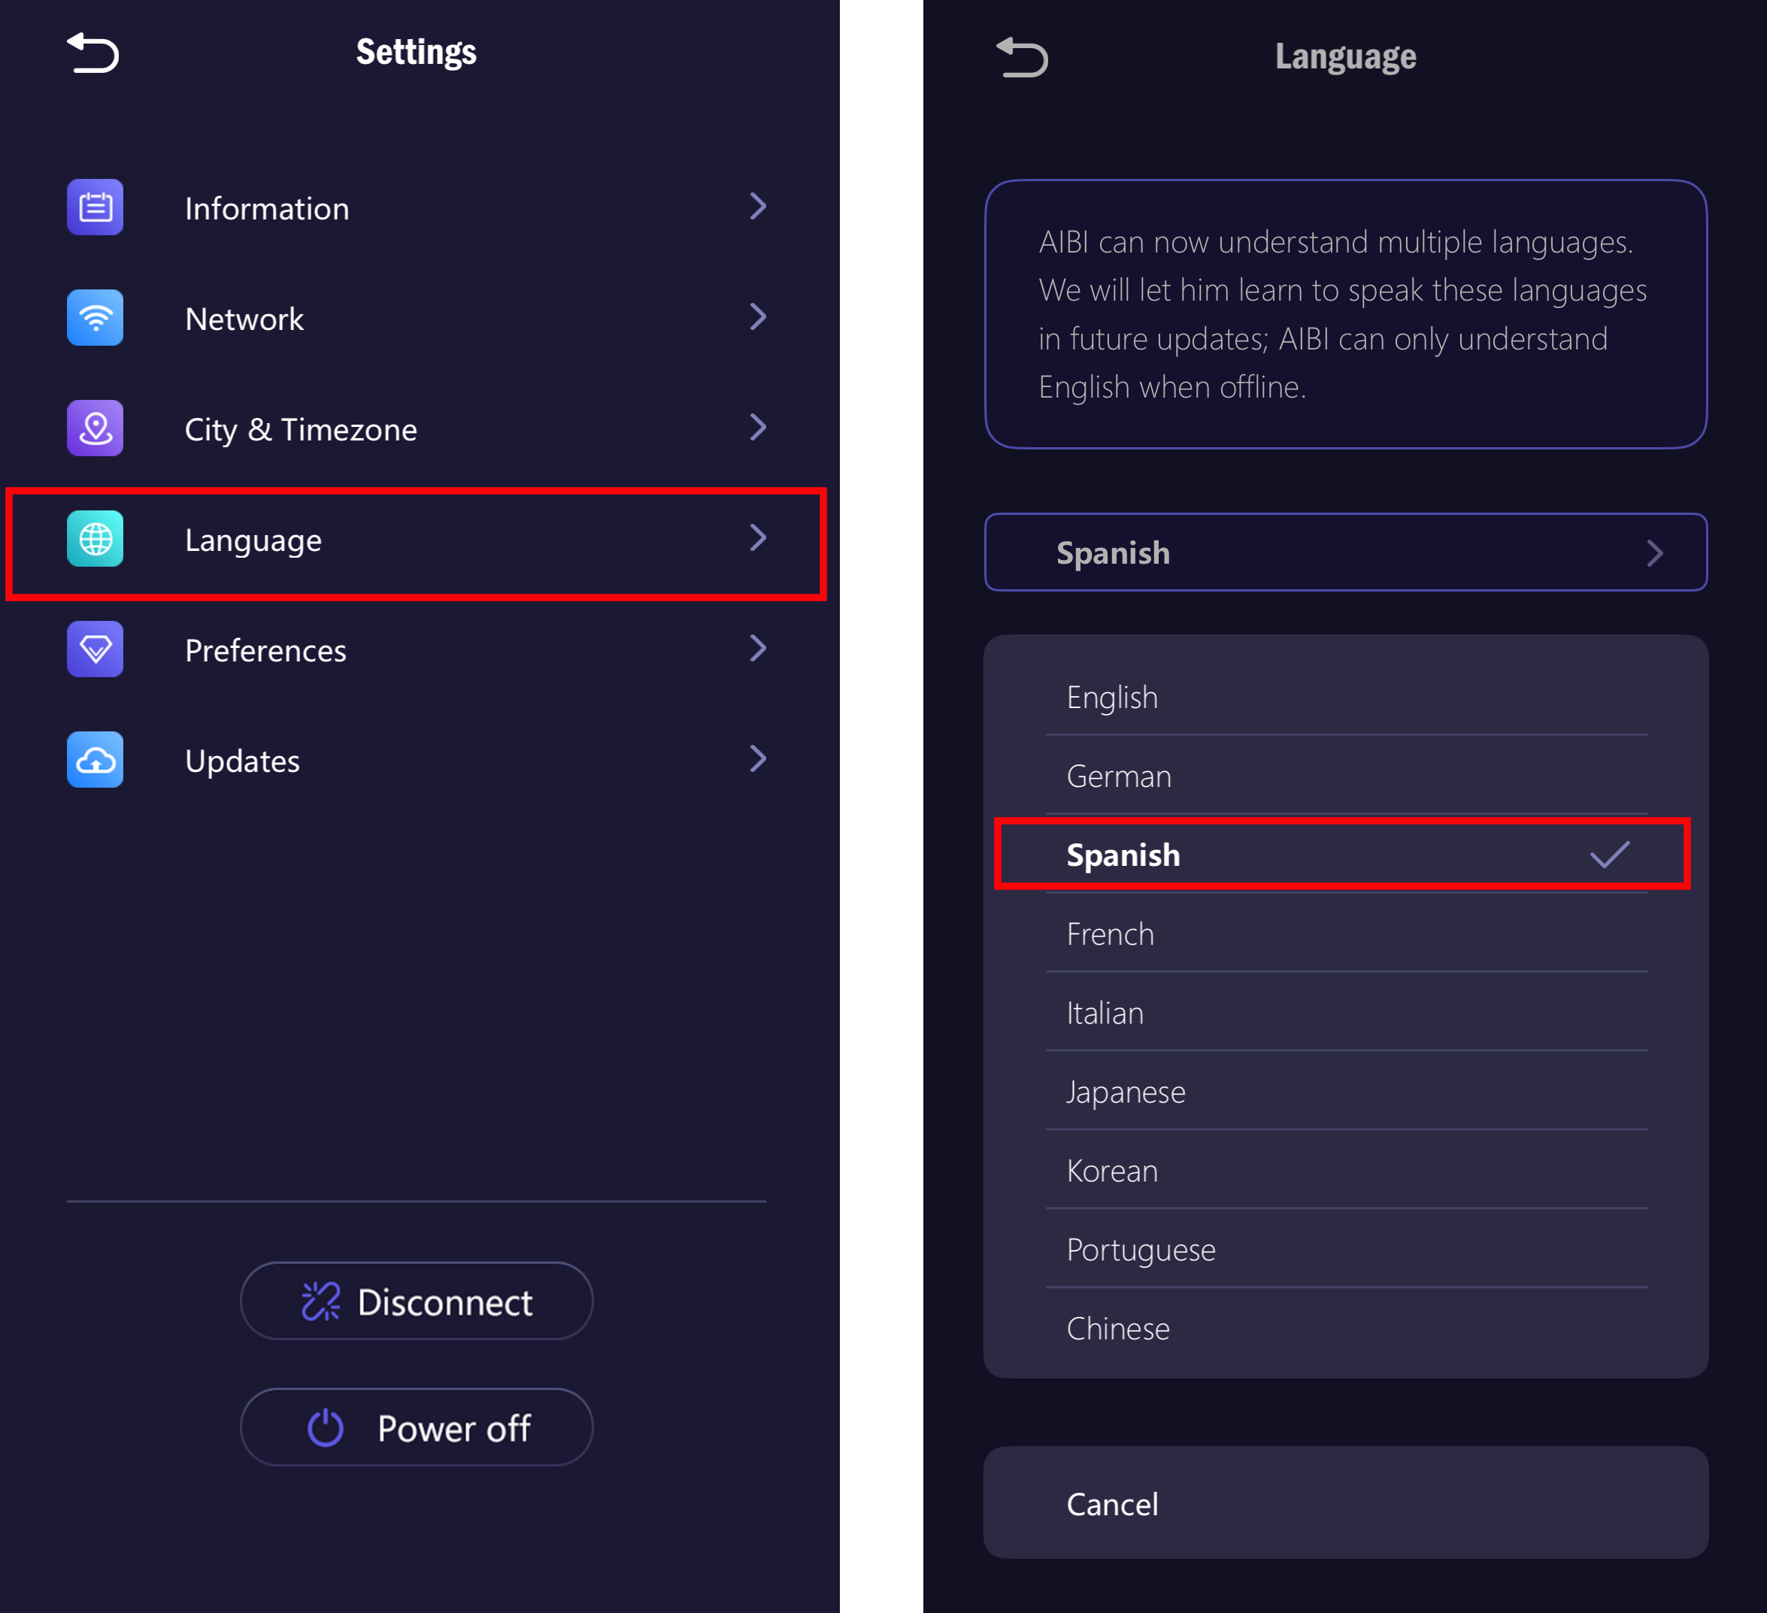This screenshot has height=1613, width=1767.
Task: Go back using Language screen back arrow
Action: click(x=1022, y=58)
